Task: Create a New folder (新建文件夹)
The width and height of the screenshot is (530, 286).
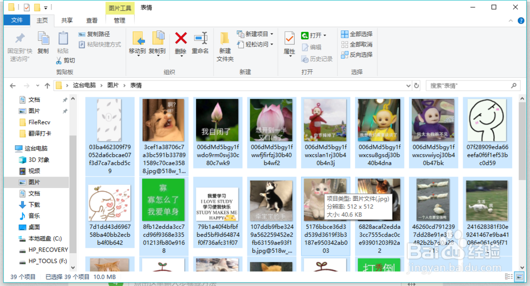Action: tap(225, 47)
